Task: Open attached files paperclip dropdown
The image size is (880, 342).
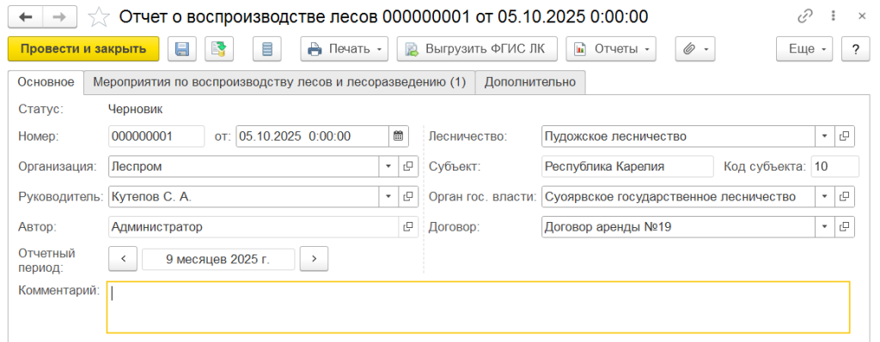Action: (x=695, y=49)
